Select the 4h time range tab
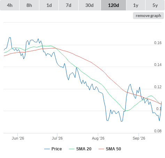The height and width of the screenshot is (158, 165). pyautogui.click(x=10, y=5)
